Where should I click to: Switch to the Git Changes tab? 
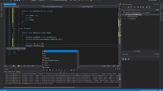click(x=137, y=51)
